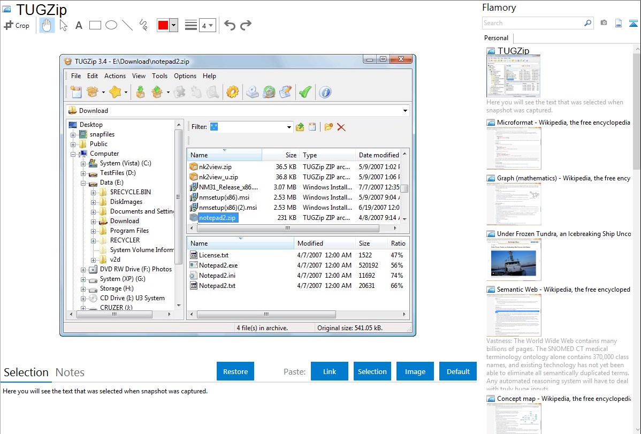Click the magnifier search icon
641x434 pixels.
(x=587, y=23)
